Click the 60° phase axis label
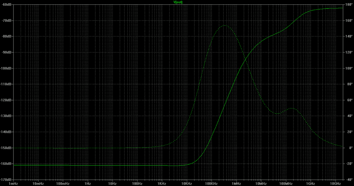 [350, 100]
